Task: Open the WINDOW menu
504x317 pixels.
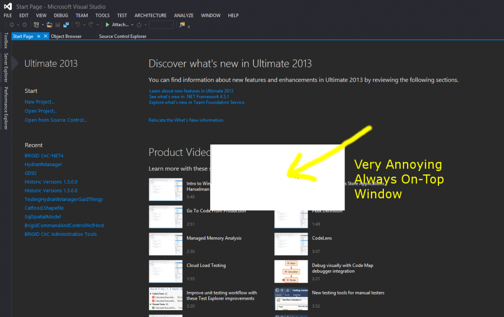Action: tap(211, 15)
